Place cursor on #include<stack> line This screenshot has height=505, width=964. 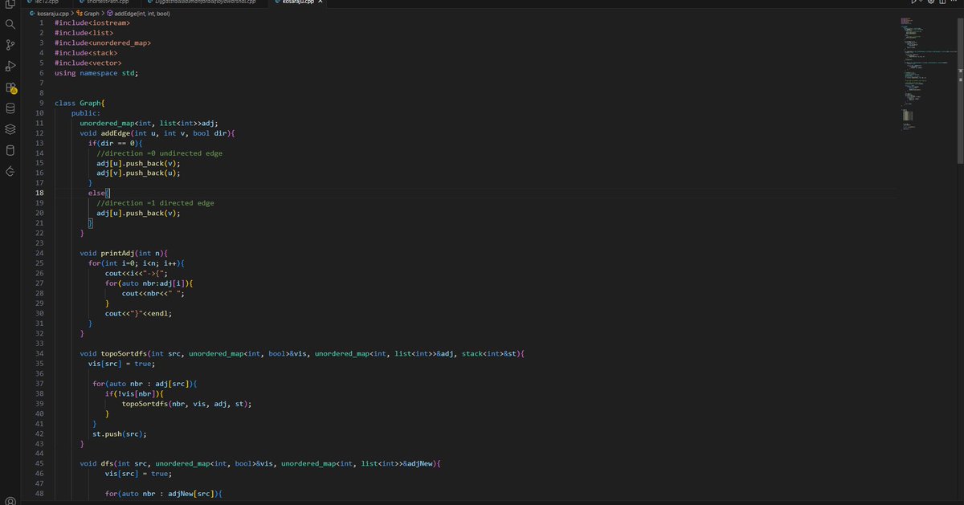[86, 53]
